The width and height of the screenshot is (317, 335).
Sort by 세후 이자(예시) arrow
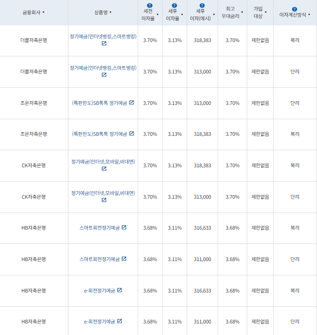pos(214,14)
